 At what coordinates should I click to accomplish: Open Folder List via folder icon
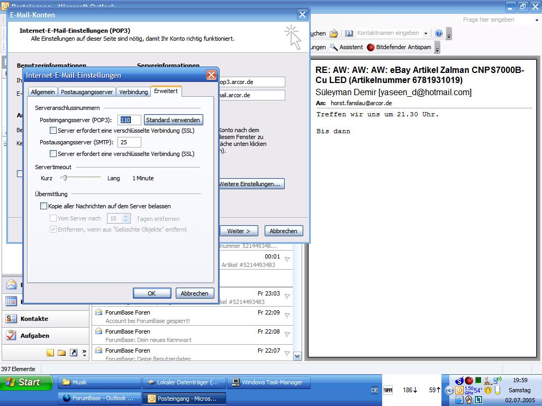tap(61, 353)
